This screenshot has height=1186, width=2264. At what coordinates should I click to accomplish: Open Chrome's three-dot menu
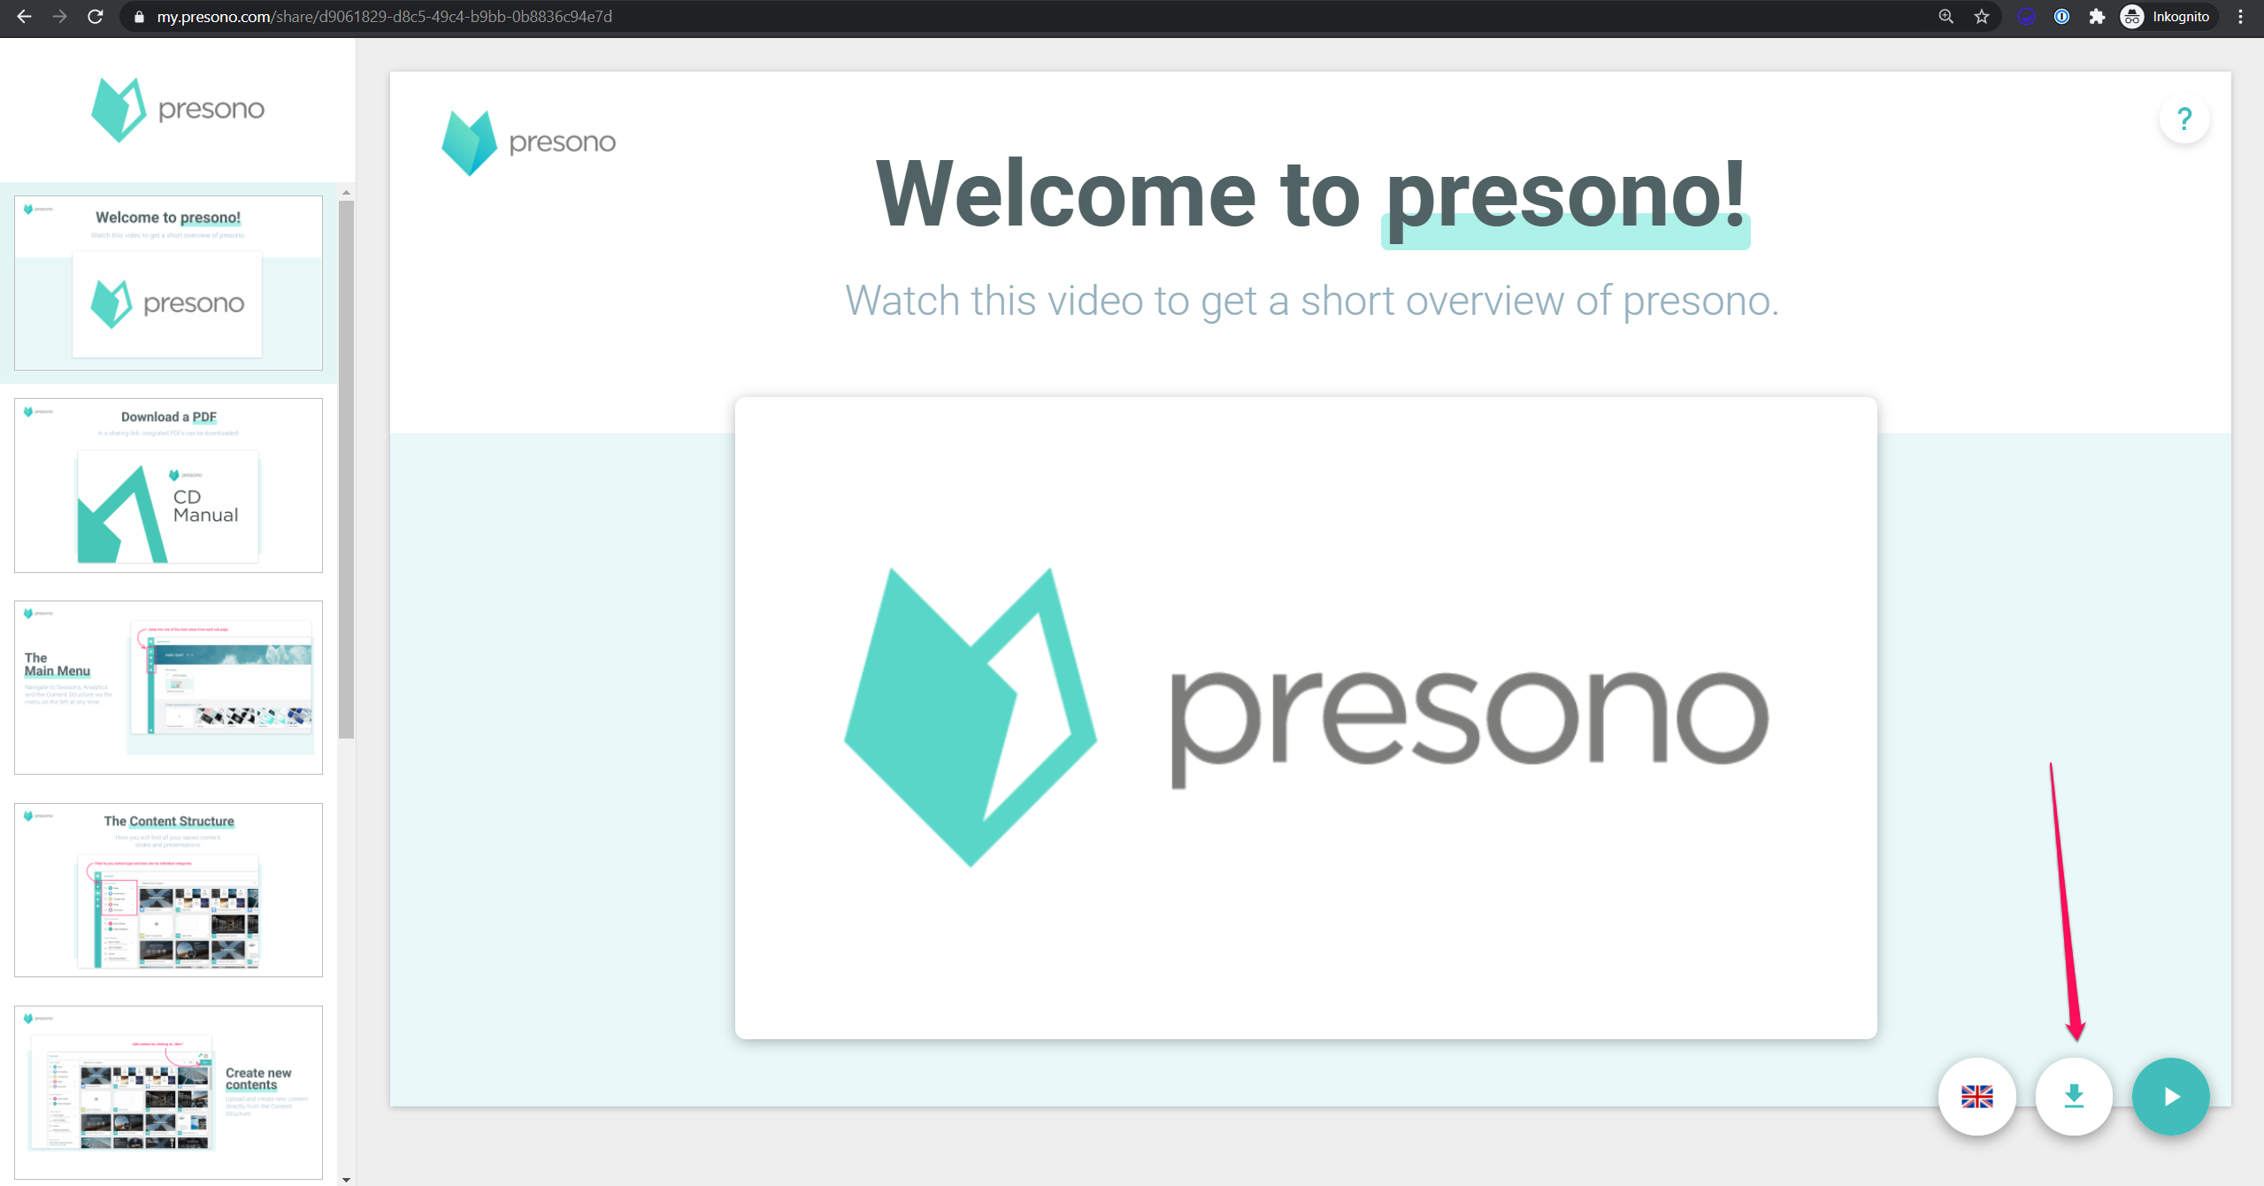point(2240,17)
